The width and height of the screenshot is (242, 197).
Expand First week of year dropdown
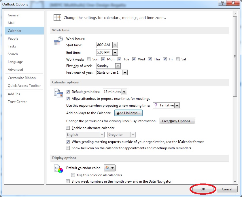click(x=125, y=72)
